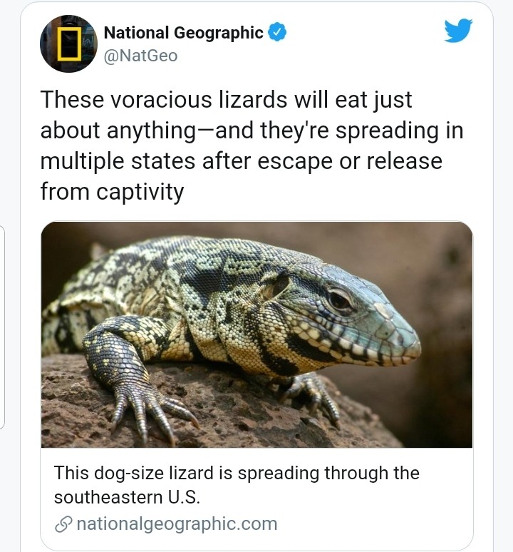The width and height of the screenshot is (513, 552).
Task: Open the National Geographic display name
Action: coord(184,33)
